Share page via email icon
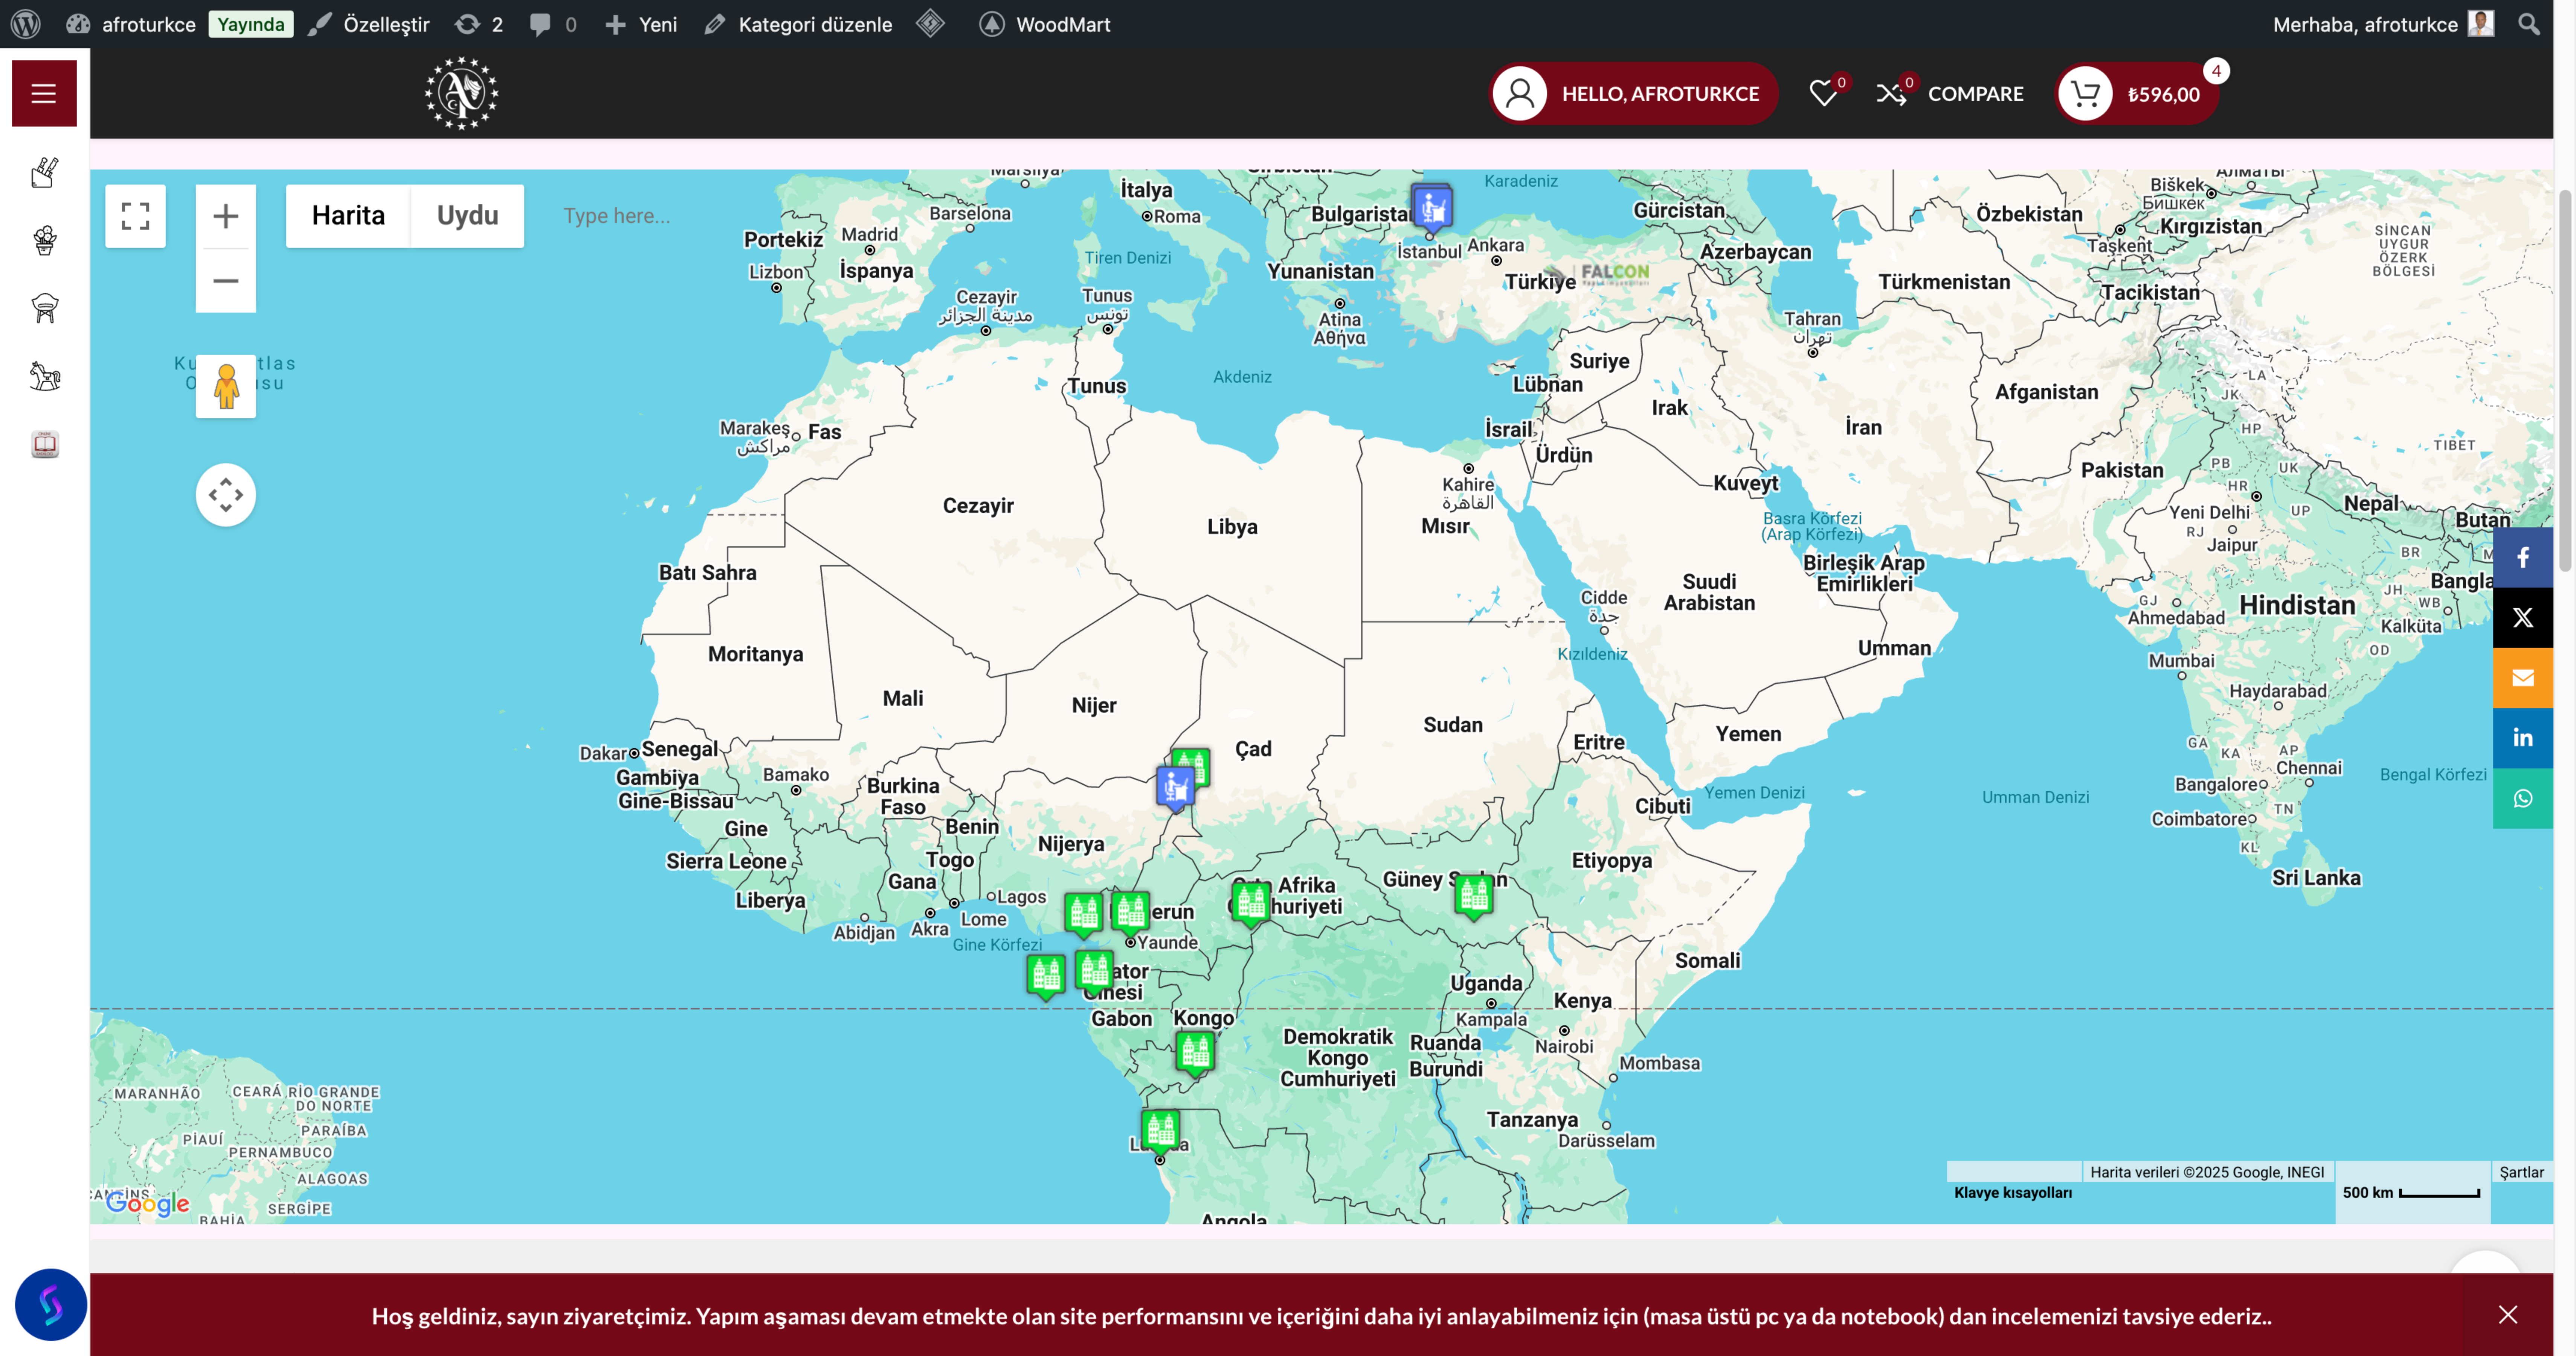The image size is (2576, 1356). tap(2522, 678)
